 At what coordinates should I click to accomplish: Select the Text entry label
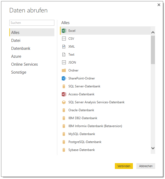pos(71,55)
